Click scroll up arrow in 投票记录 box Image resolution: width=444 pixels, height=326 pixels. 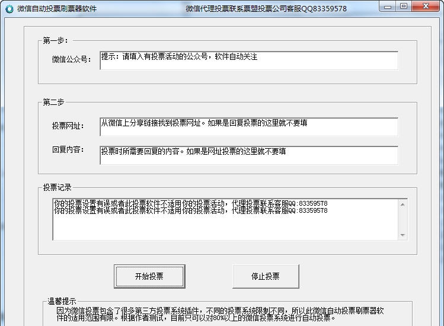tap(403, 204)
